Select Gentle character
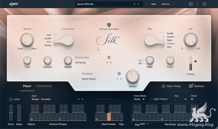 point(48,39)
